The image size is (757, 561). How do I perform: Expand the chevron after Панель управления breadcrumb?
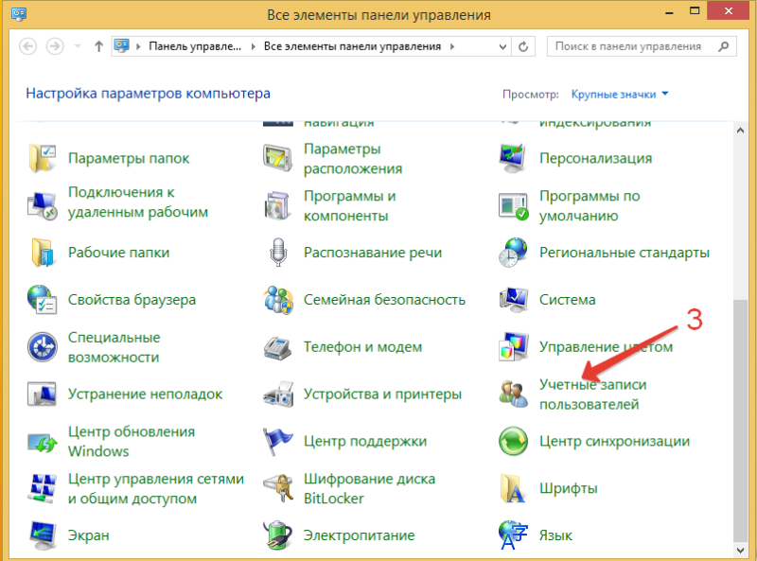coord(255,46)
